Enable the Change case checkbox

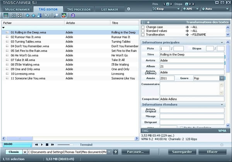point(143,27)
